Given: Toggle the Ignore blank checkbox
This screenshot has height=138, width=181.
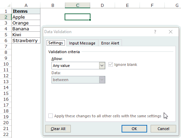Looking at the screenshot, I should point(111,65).
